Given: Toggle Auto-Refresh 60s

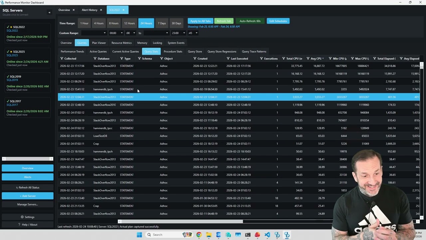Looking at the screenshot, I should [x=250, y=21].
